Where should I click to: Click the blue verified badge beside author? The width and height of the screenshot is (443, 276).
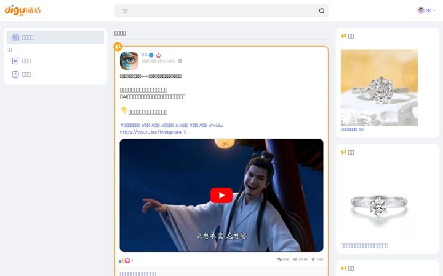(x=151, y=55)
